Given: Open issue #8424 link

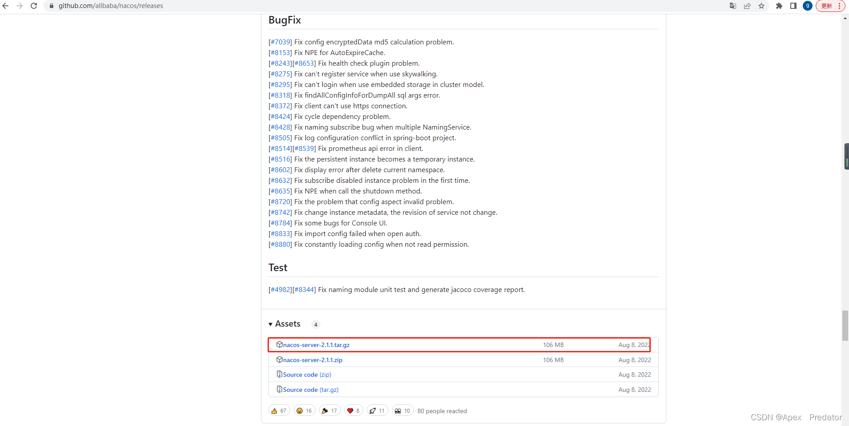Looking at the screenshot, I should point(280,117).
